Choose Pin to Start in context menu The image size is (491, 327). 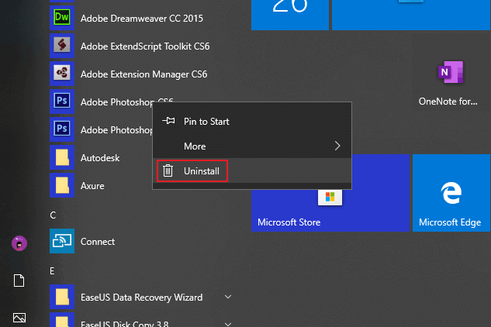point(252,121)
